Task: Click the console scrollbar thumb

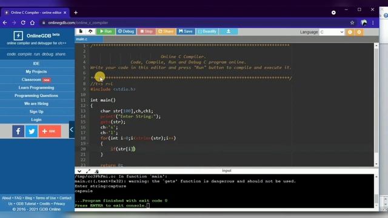Action: 376,198
